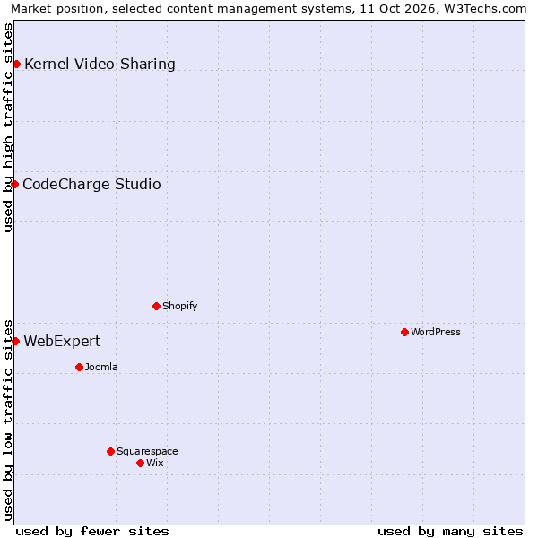
Task: Select the Wix data point
Action: pyautogui.click(x=140, y=464)
